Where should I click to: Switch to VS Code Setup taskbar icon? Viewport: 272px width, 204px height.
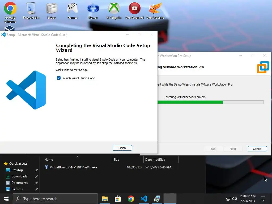pos(144,199)
